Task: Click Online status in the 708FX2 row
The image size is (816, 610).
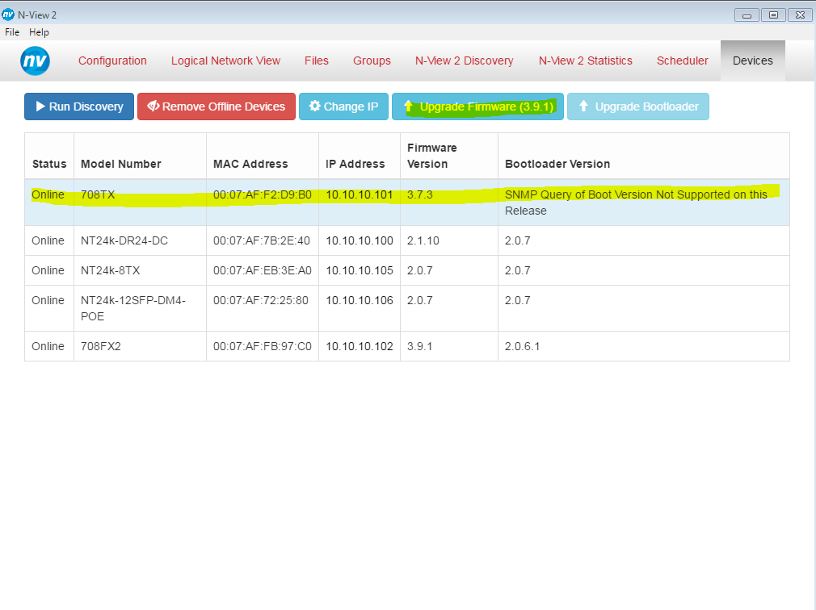Action: coord(48,347)
